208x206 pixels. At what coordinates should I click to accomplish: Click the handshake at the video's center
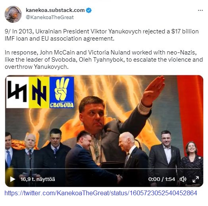(119, 178)
